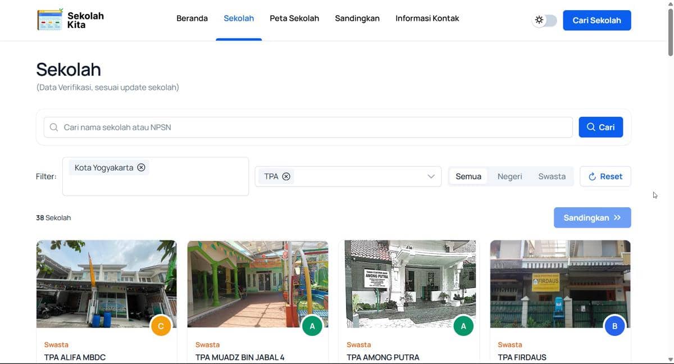
Task: Click the B grade badge on TPA FIRDAUS
Action: pos(615,325)
